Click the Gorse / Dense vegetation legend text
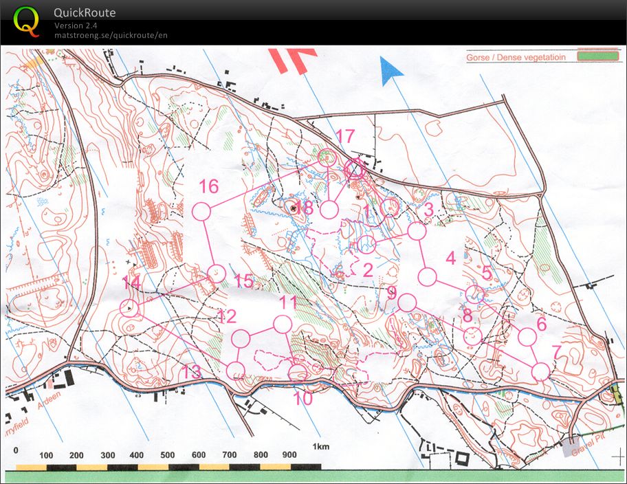Viewport: 627px width, 484px height. [516, 57]
